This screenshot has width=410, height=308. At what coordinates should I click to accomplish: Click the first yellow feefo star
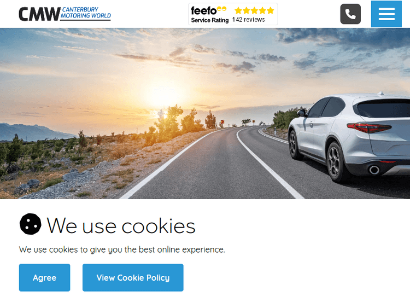tap(238, 10)
